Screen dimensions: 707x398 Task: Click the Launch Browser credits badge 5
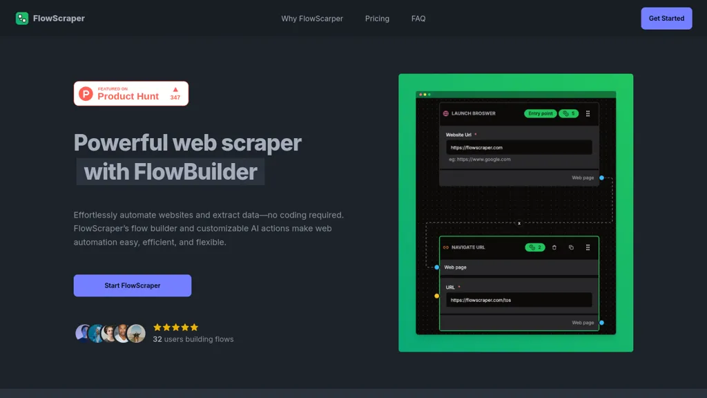(x=569, y=114)
